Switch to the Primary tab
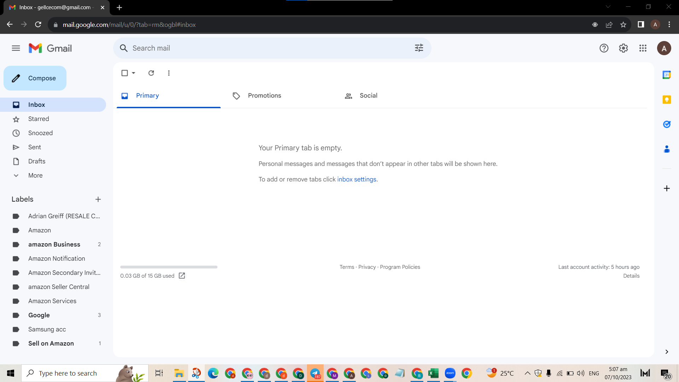679x382 pixels. pyautogui.click(x=169, y=95)
